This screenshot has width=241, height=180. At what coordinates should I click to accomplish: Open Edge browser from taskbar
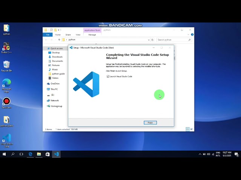30,154
